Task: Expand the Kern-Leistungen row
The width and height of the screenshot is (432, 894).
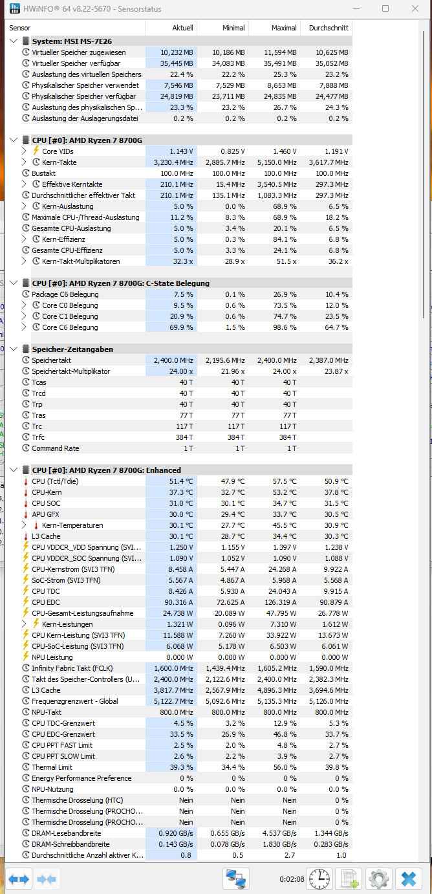Action: 25,624
